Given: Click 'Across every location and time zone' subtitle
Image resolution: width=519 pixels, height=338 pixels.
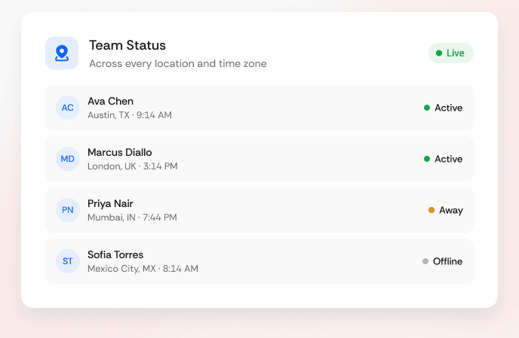Looking at the screenshot, I should (x=178, y=63).
